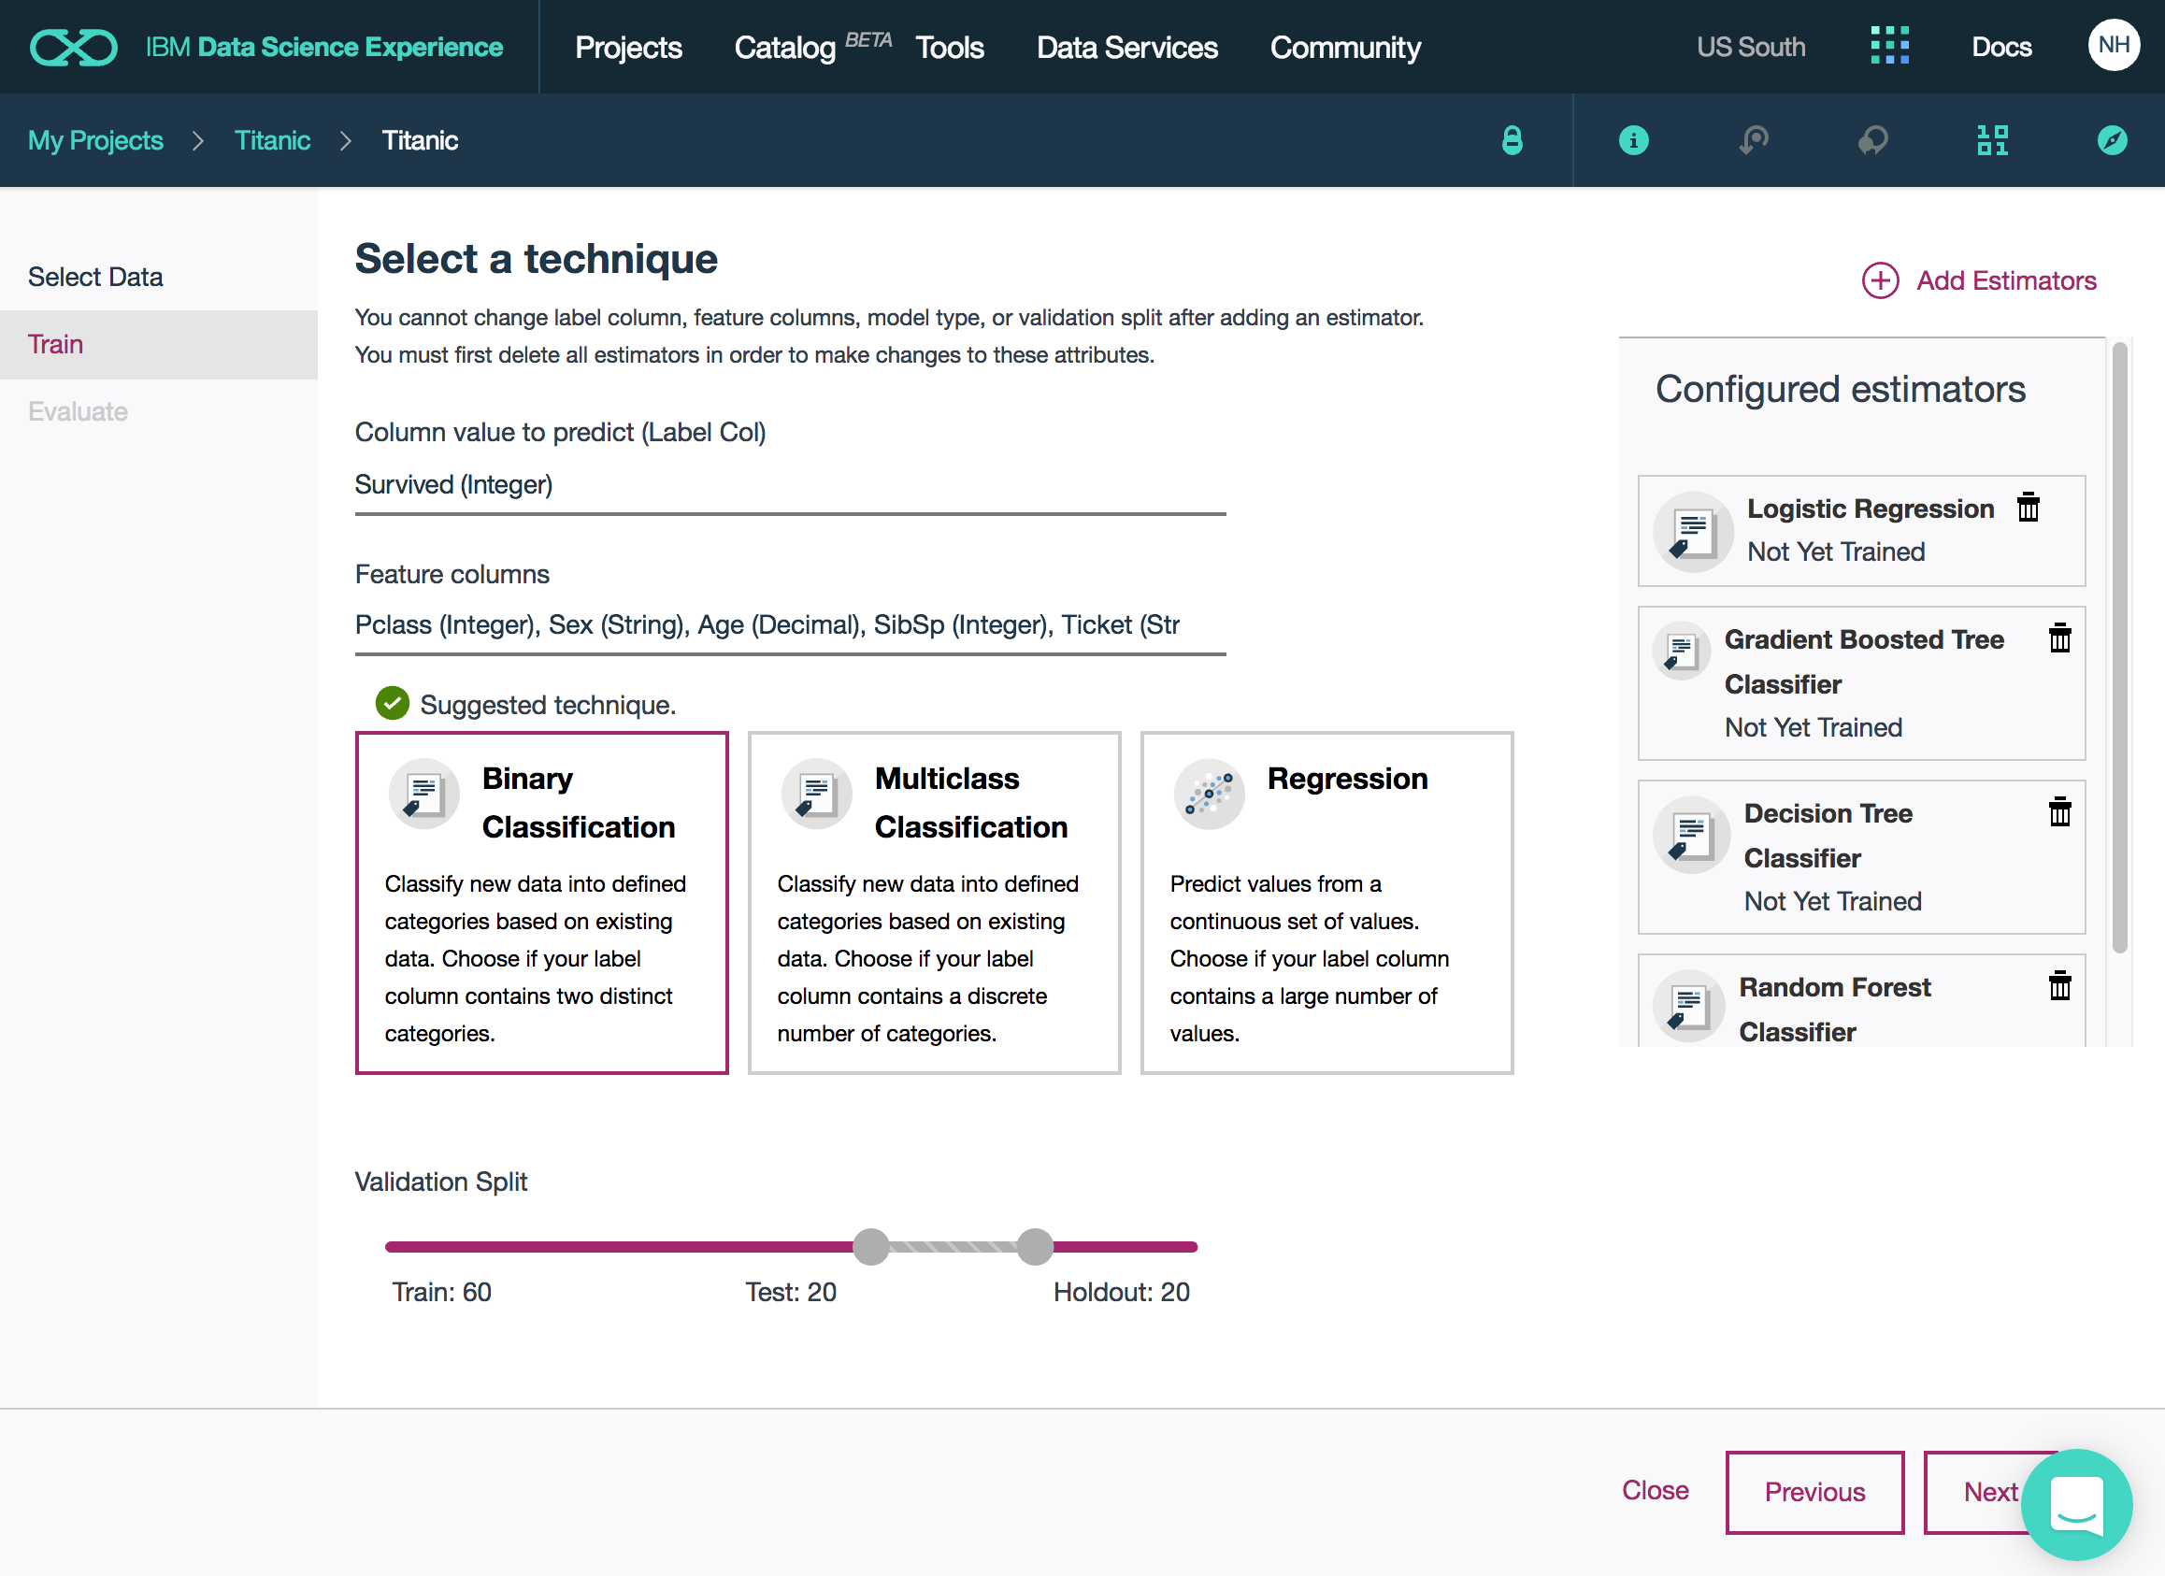Click the train/test split slider handle
This screenshot has width=2165, height=1576.
click(870, 1247)
